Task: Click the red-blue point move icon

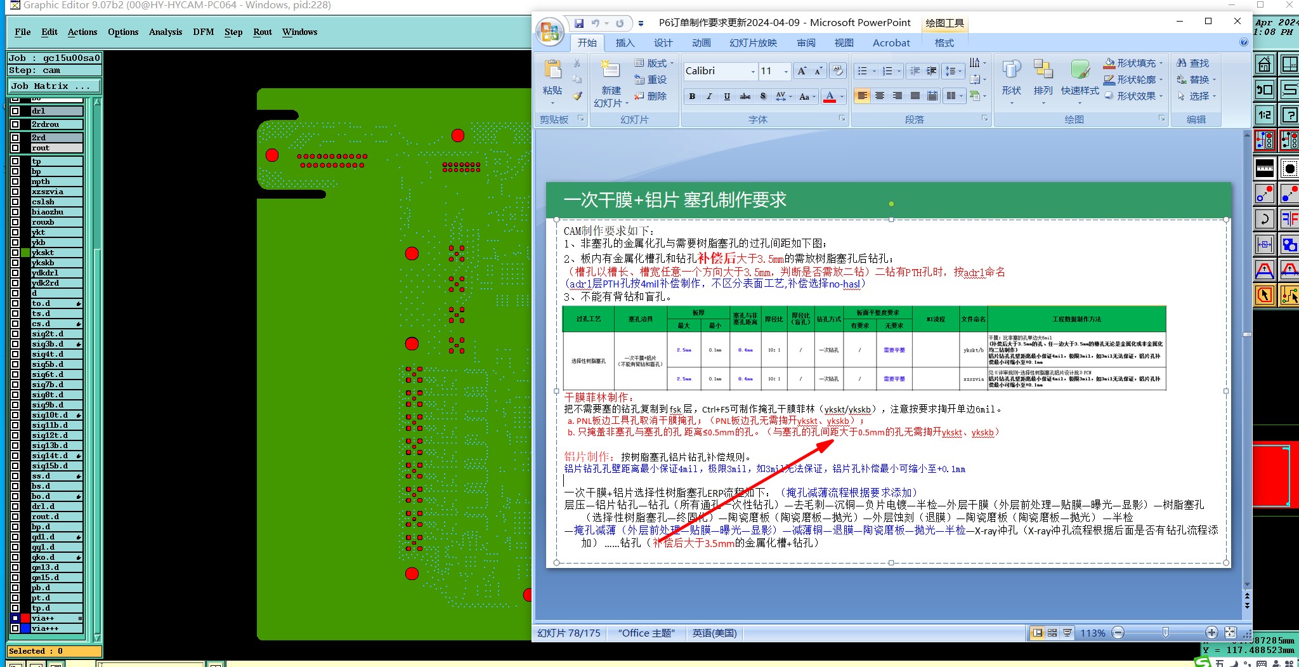Action: pos(1264,194)
